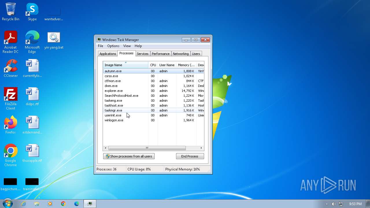Select the bagpicture... desktop file
370x208 pixels.
point(10,184)
